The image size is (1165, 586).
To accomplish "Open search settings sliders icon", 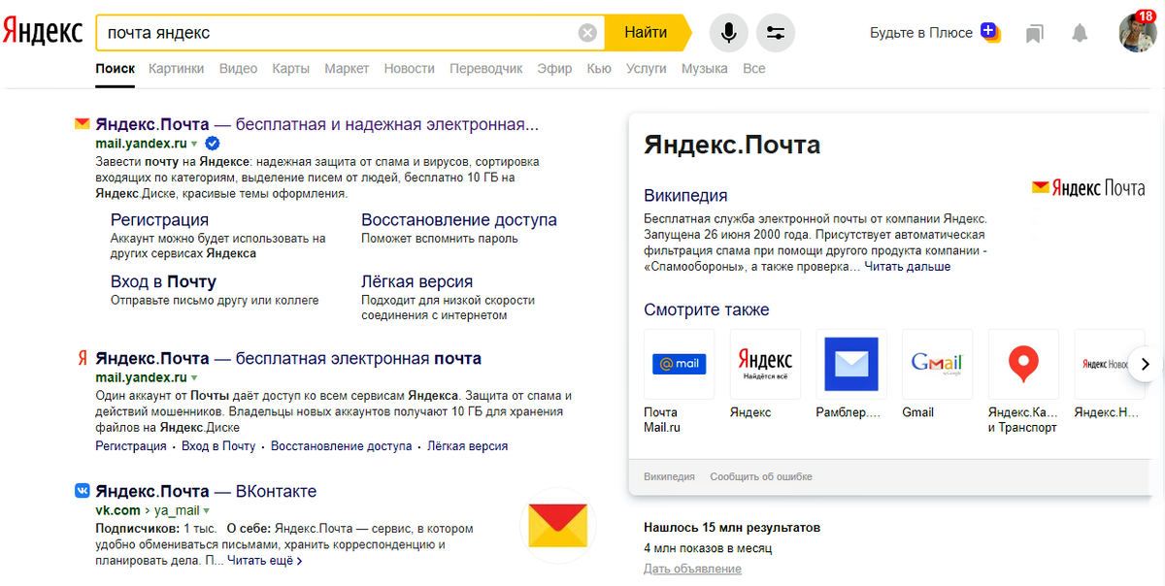I will tap(775, 33).
